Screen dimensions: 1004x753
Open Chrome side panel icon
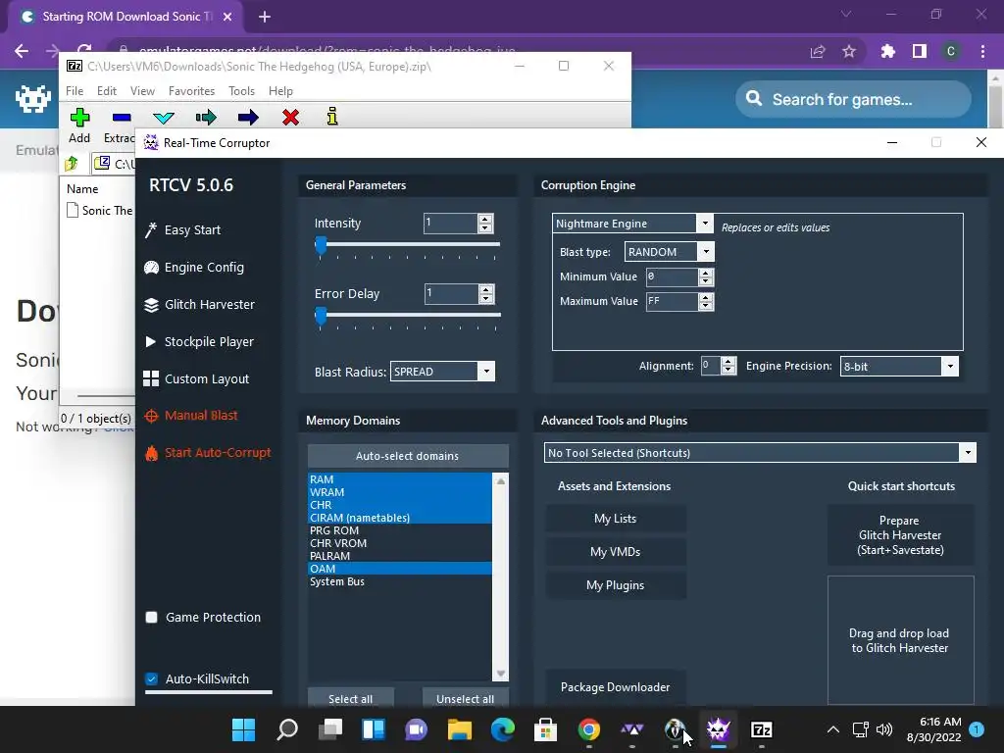click(x=920, y=51)
